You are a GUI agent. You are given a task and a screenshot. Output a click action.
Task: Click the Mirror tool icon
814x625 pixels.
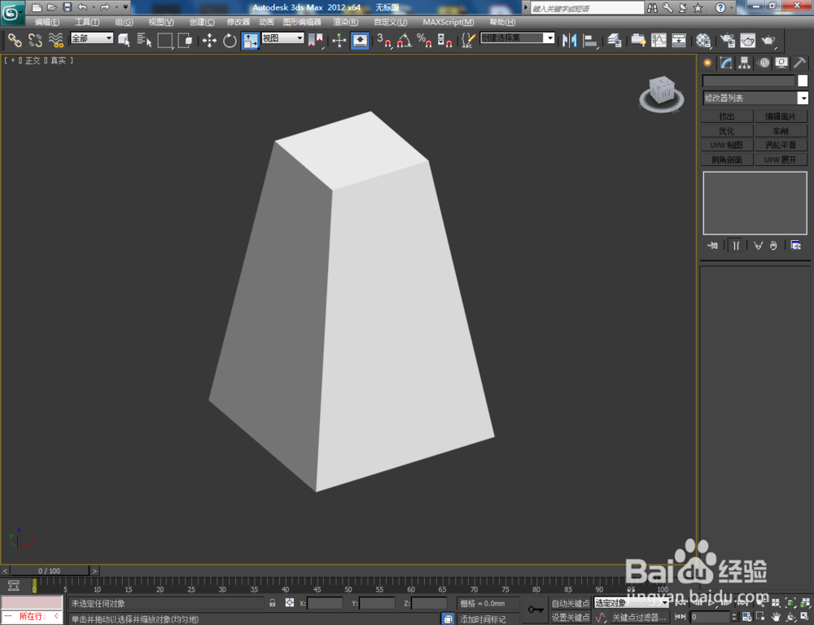(x=571, y=41)
